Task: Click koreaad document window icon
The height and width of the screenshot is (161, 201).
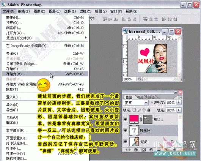Action: 126,32
